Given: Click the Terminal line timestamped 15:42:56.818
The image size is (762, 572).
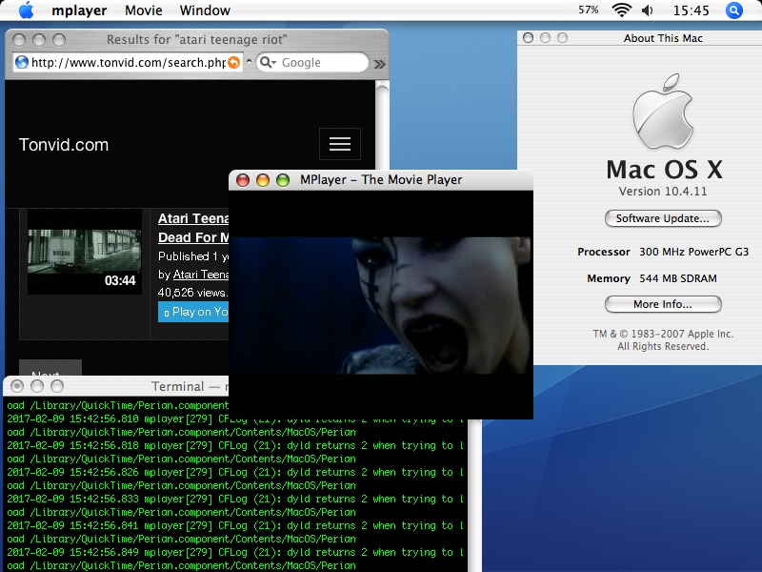Looking at the screenshot, I should 235,445.
